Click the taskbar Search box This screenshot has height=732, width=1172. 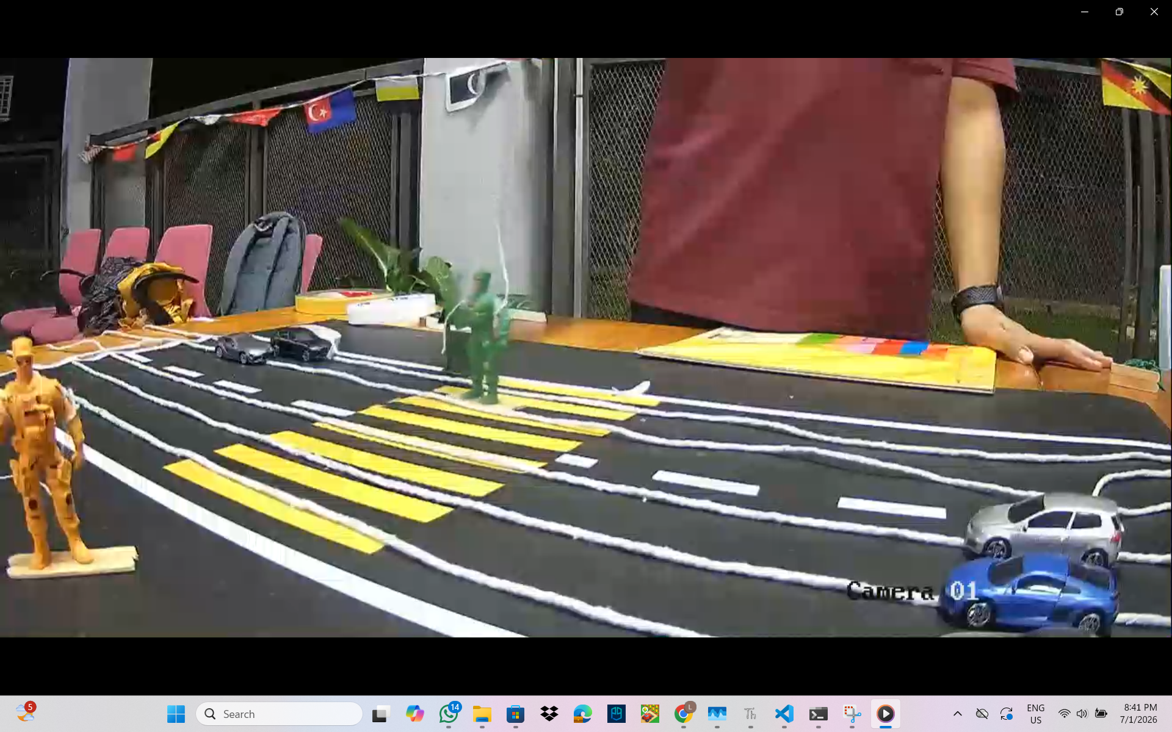click(x=279, y=714)
